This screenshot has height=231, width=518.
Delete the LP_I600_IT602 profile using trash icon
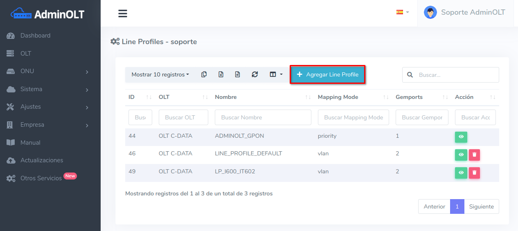(474, 173)
